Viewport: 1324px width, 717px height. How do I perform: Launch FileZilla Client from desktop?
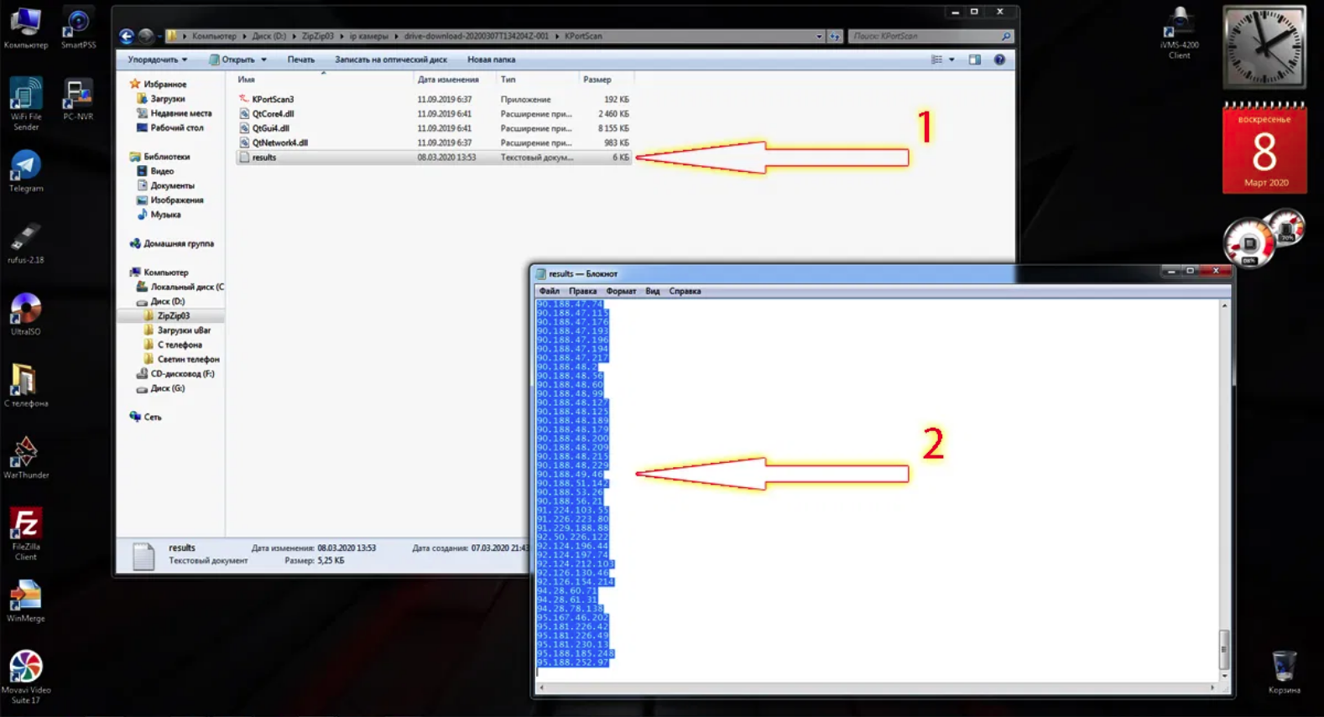point(25,533)
